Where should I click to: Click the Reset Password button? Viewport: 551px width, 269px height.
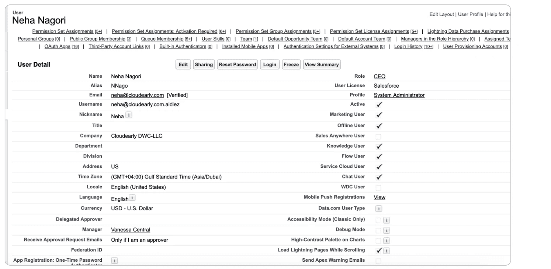click(x=238, y=64)
